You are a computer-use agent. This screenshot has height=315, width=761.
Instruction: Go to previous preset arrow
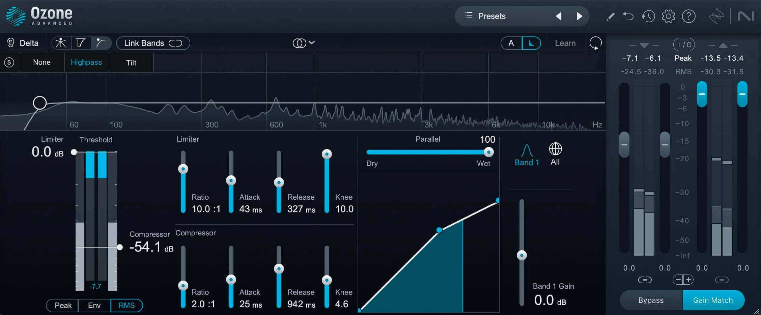coord(559,16)
